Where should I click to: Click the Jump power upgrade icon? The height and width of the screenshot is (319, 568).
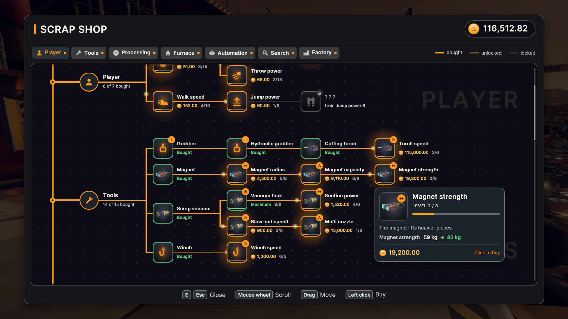point(237,102)
